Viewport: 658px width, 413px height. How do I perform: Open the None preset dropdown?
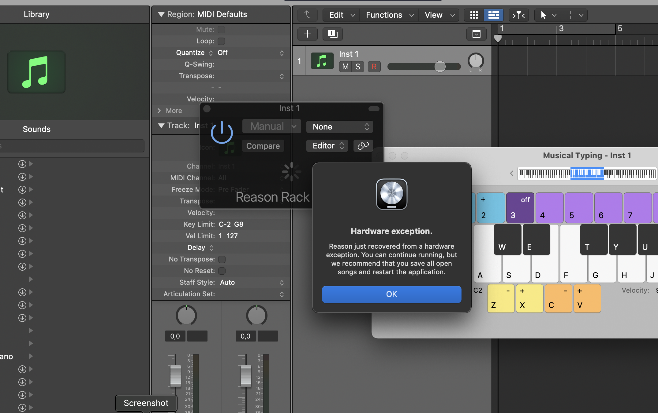coord(339,127)
